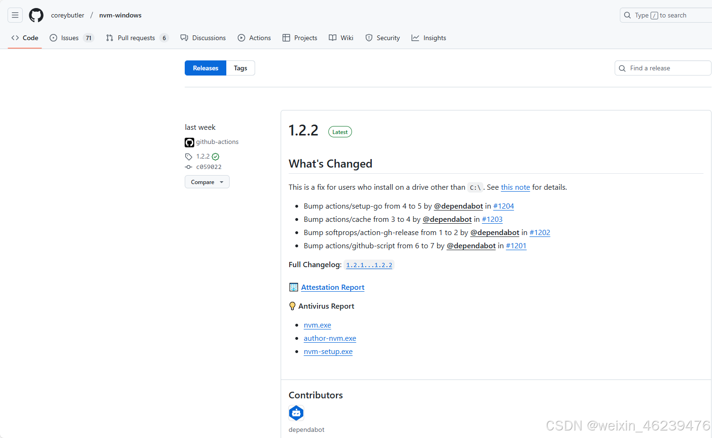This screenshot has width=712, height=438.
Task: Open the github-actions author link
Action: [217, 142]
